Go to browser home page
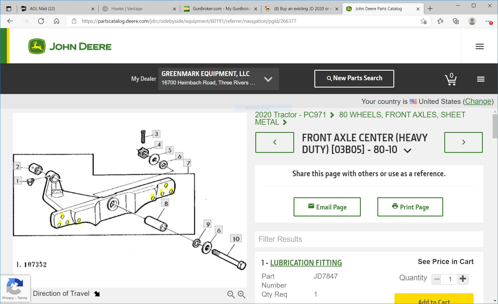This screenshot has height=304, width=498. (x=57, y=21)
